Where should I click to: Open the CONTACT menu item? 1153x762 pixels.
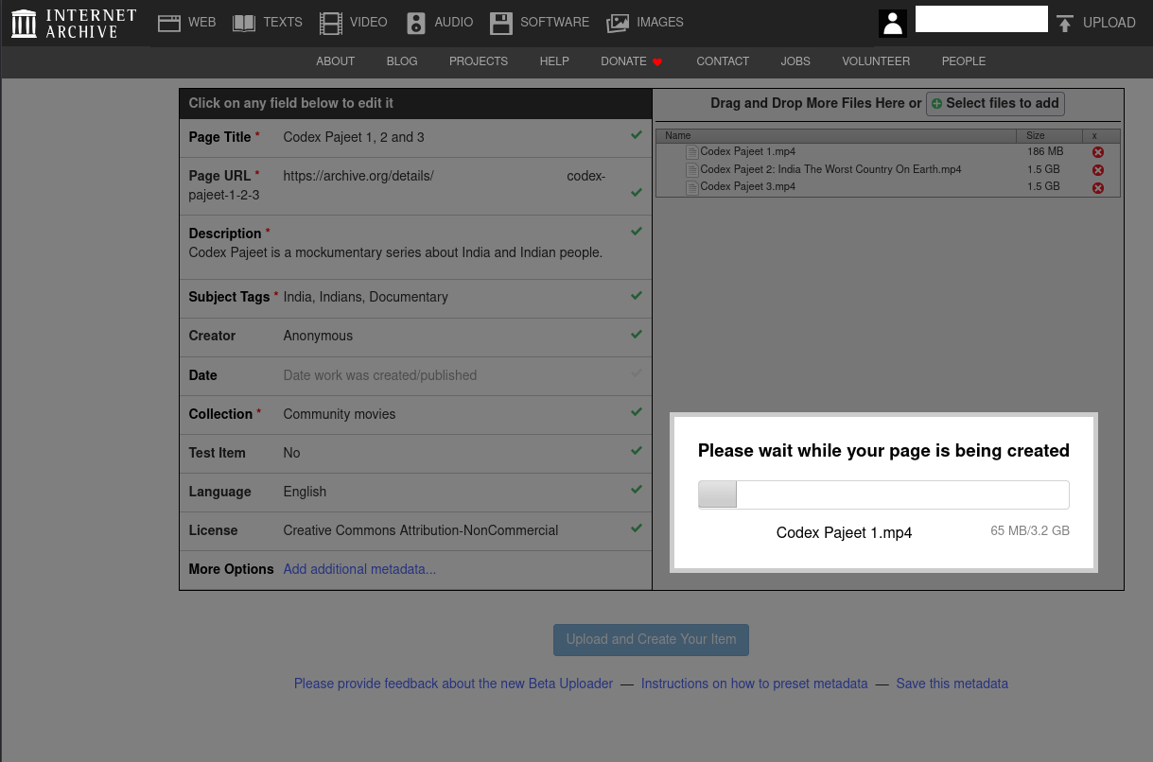pyautogui.click(x=723, y=61)
